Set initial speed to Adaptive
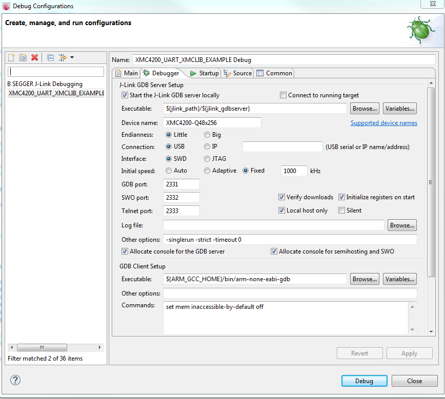This screenshot has width=445, height=399. 207,171
